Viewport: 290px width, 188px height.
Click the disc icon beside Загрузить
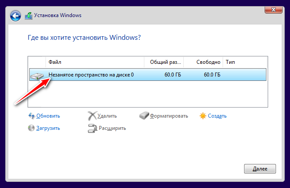click(x=31, y=128)
